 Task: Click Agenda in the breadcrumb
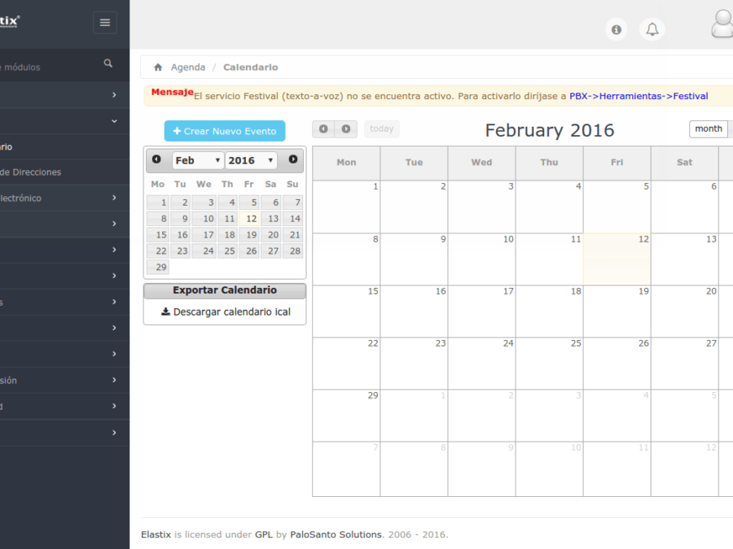(188, 68)
